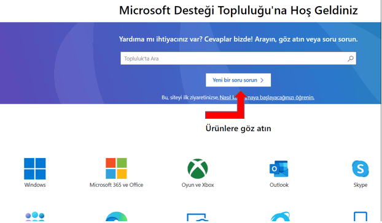Click the 'Outlook' text label
Screen dimensions: 382x223
point(279,185)
